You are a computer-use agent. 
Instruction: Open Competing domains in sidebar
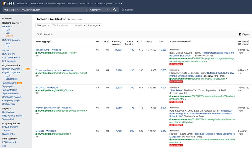pyautogui.click(x=12, y=97)
